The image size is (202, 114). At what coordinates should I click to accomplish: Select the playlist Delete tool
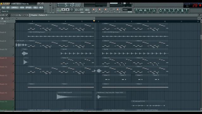pos(12,15)
